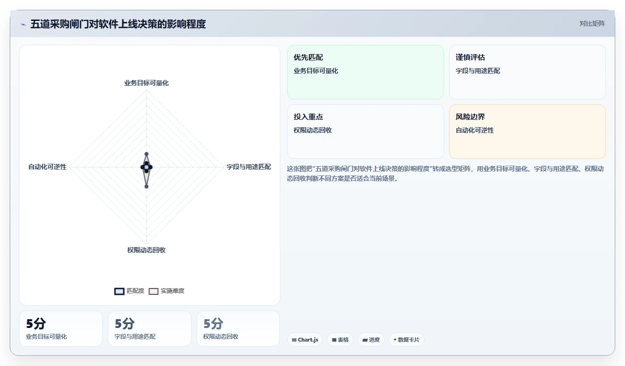Viewport: 625px width, 366px height.
Task: Click the top radar data point
Action: [x=146, y=154]
